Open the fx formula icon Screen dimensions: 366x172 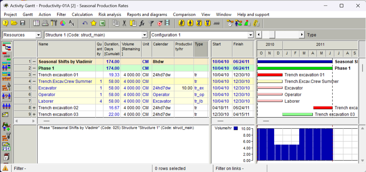[142, 23]
